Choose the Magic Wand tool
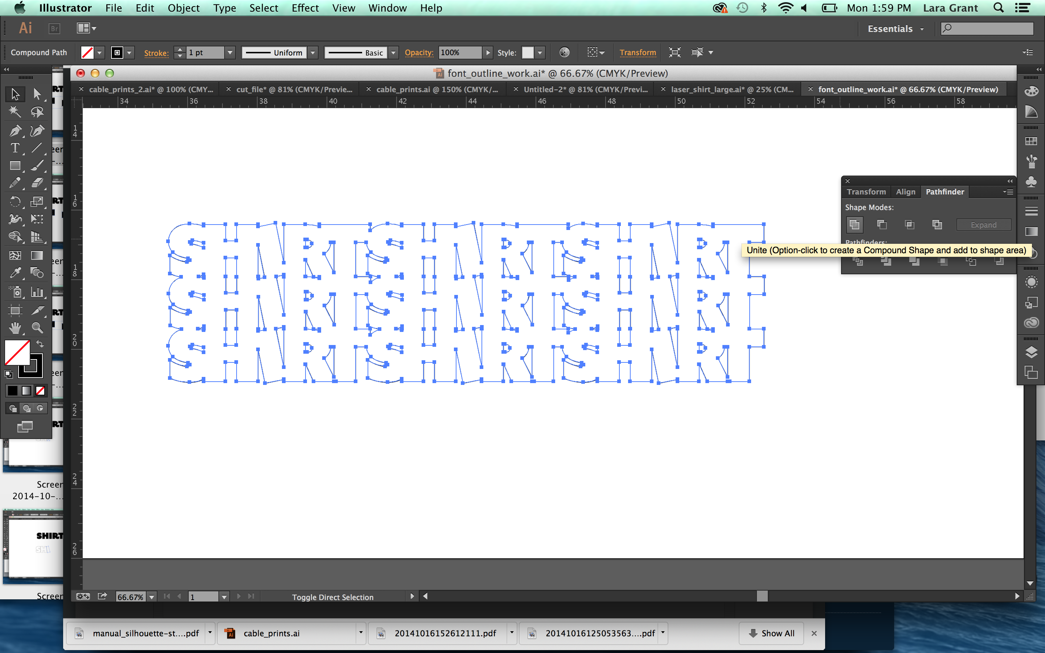The height and width of the screenshot is (653, 1045). click(15, 112)
